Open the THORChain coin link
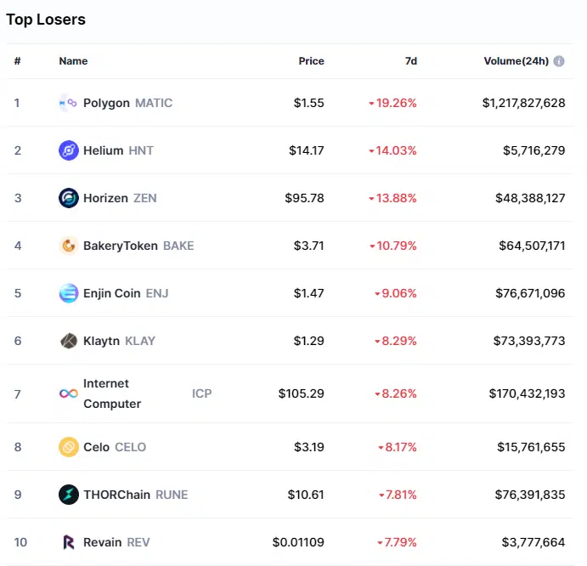The width and height of the screenshot is (587, 566). tap(116, 495)
